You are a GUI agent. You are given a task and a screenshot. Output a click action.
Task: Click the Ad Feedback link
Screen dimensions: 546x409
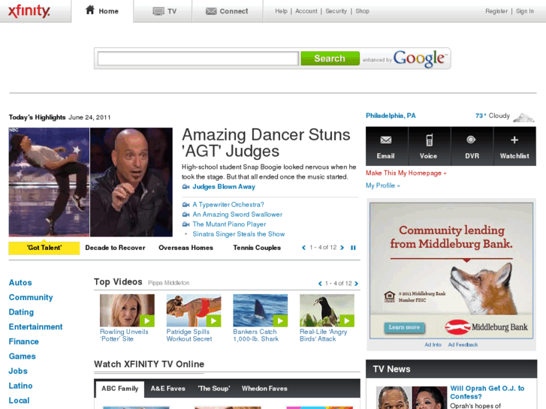click(x=463, y=345)
